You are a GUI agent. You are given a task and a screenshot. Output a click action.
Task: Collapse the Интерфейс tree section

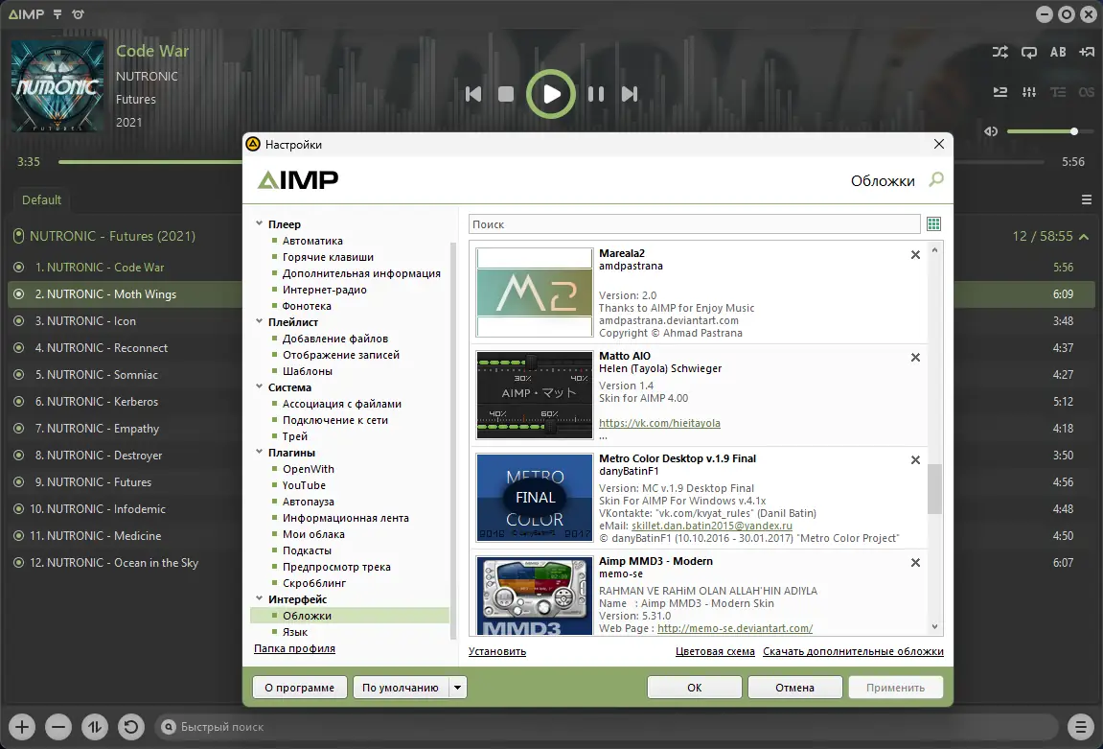click(x=259, y=599)
